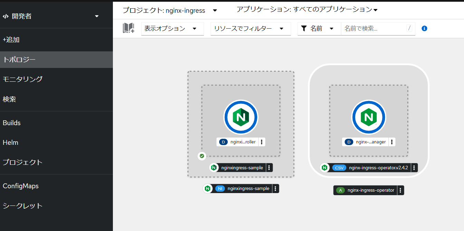Open the kebab menu for nginx-ingress-operator.v2.4.2

click(x=414, y=168)
